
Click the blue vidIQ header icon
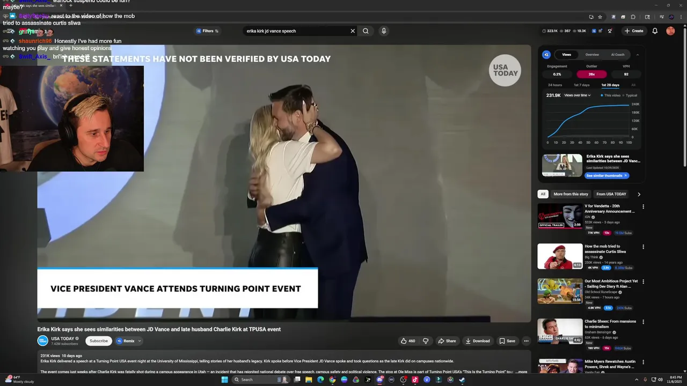tap(594, 31)
